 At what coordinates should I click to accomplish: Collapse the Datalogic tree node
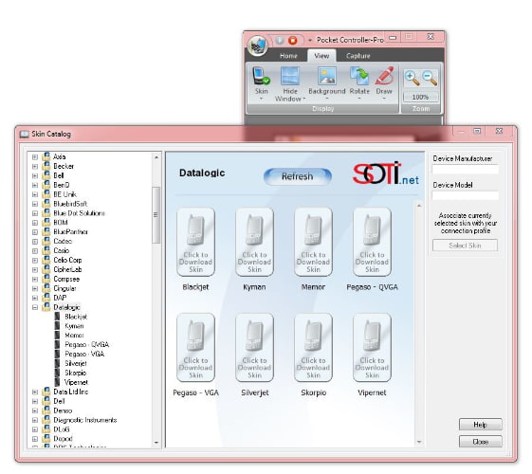click(x=34, y=307)
